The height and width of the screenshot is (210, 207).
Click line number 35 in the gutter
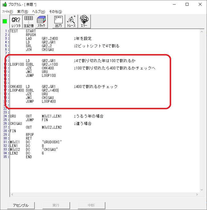(5, 157)
